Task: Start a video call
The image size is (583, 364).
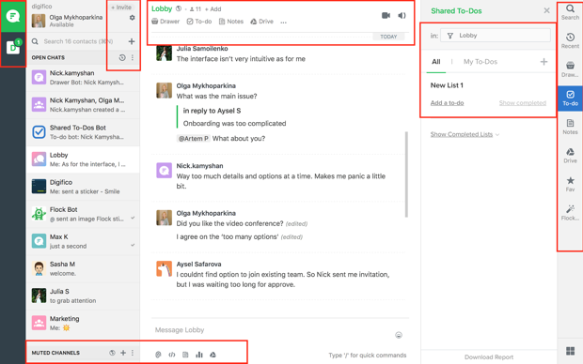Action: tap(386, 16)
